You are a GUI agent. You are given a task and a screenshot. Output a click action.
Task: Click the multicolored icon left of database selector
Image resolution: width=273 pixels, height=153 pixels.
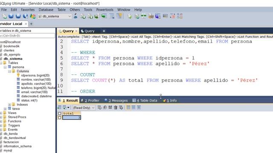(32, 16)
